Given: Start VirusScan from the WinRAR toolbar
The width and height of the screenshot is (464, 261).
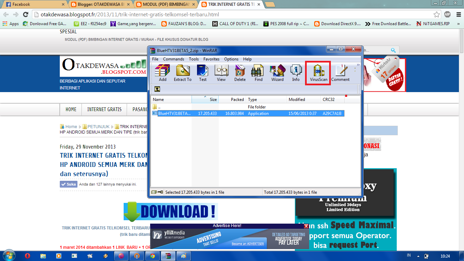Looking at the screenshot, I should (319, 73).
